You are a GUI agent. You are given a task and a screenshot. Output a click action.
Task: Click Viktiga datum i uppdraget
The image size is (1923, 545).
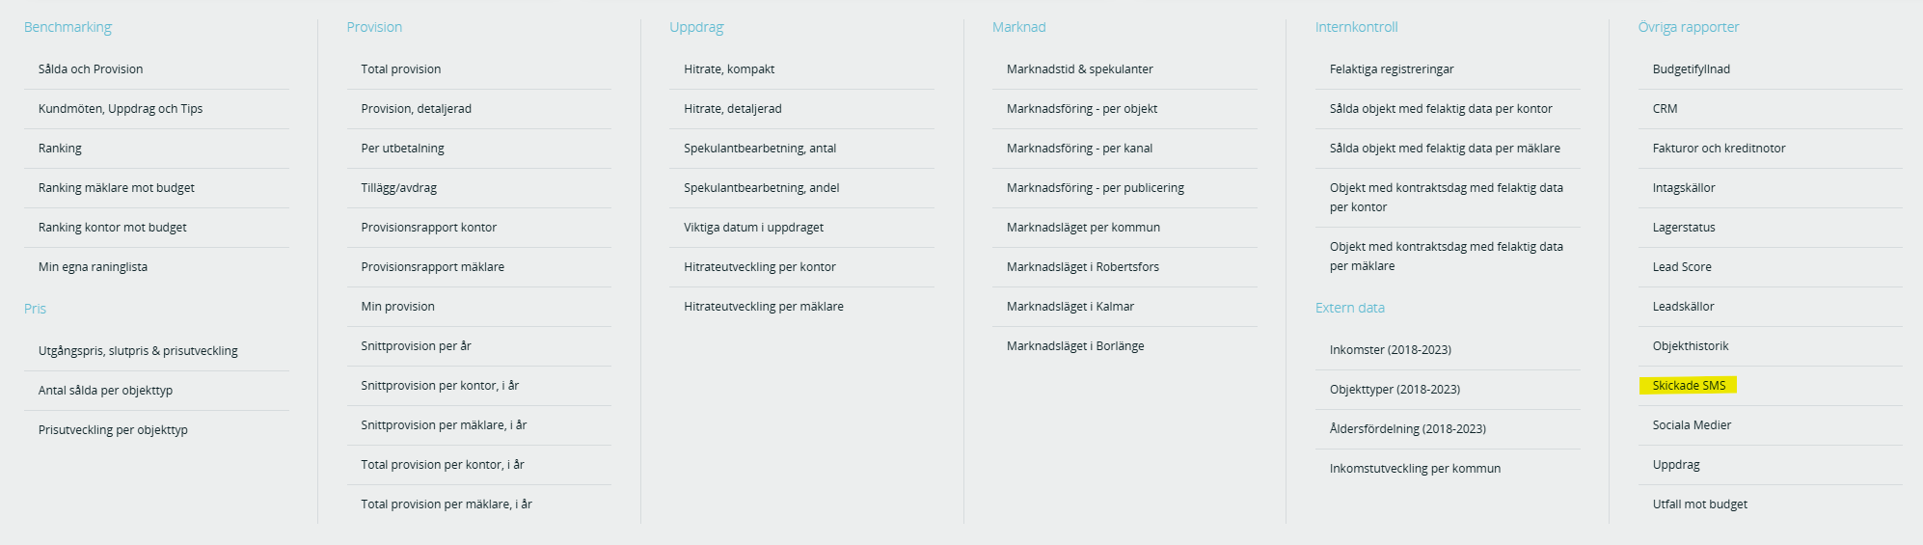pyautogui.click(x=754, y=228)
